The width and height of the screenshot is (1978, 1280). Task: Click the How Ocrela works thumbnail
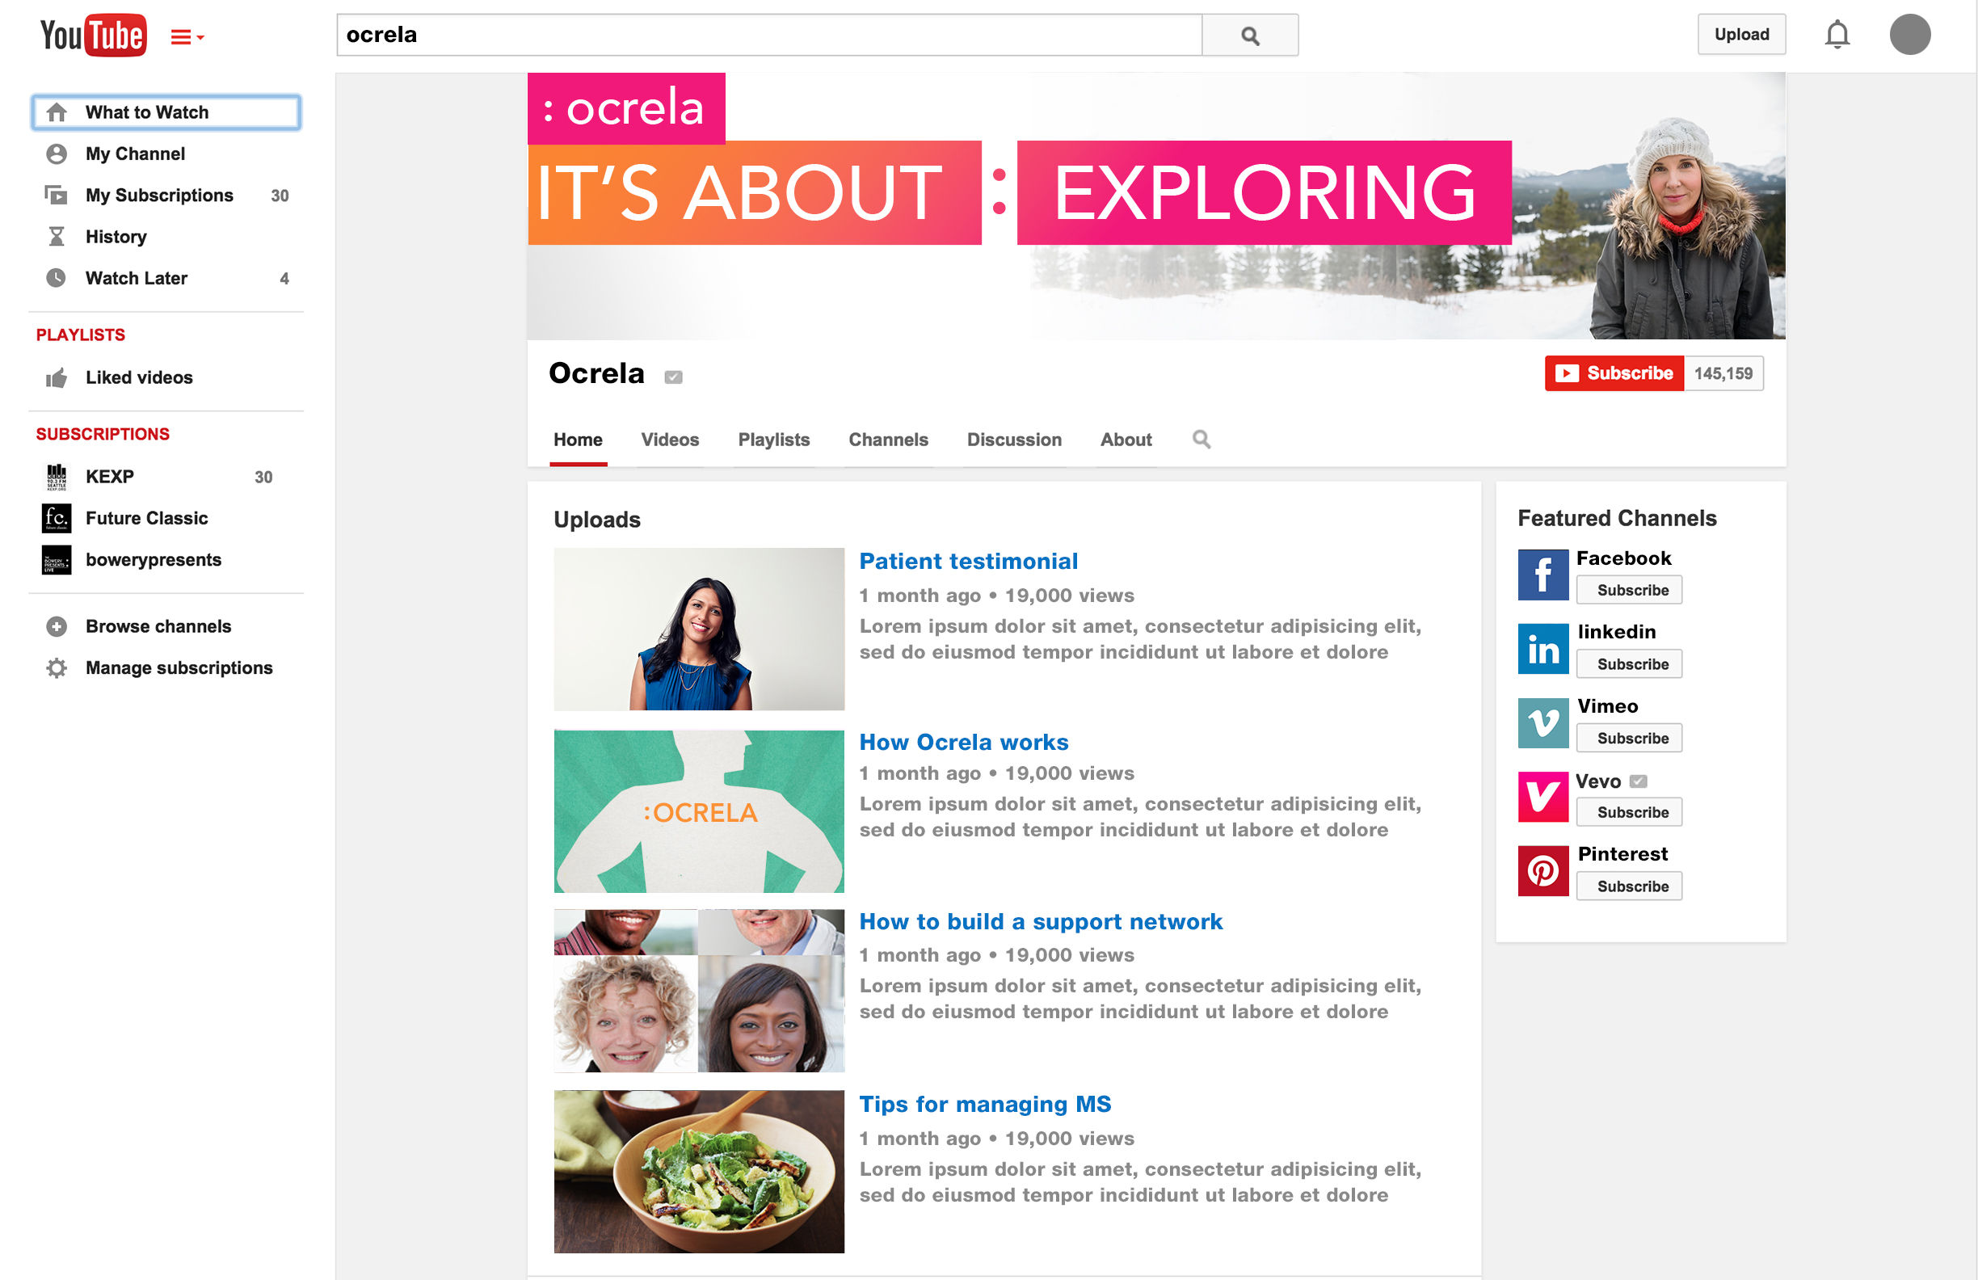(x=699, y=811)
